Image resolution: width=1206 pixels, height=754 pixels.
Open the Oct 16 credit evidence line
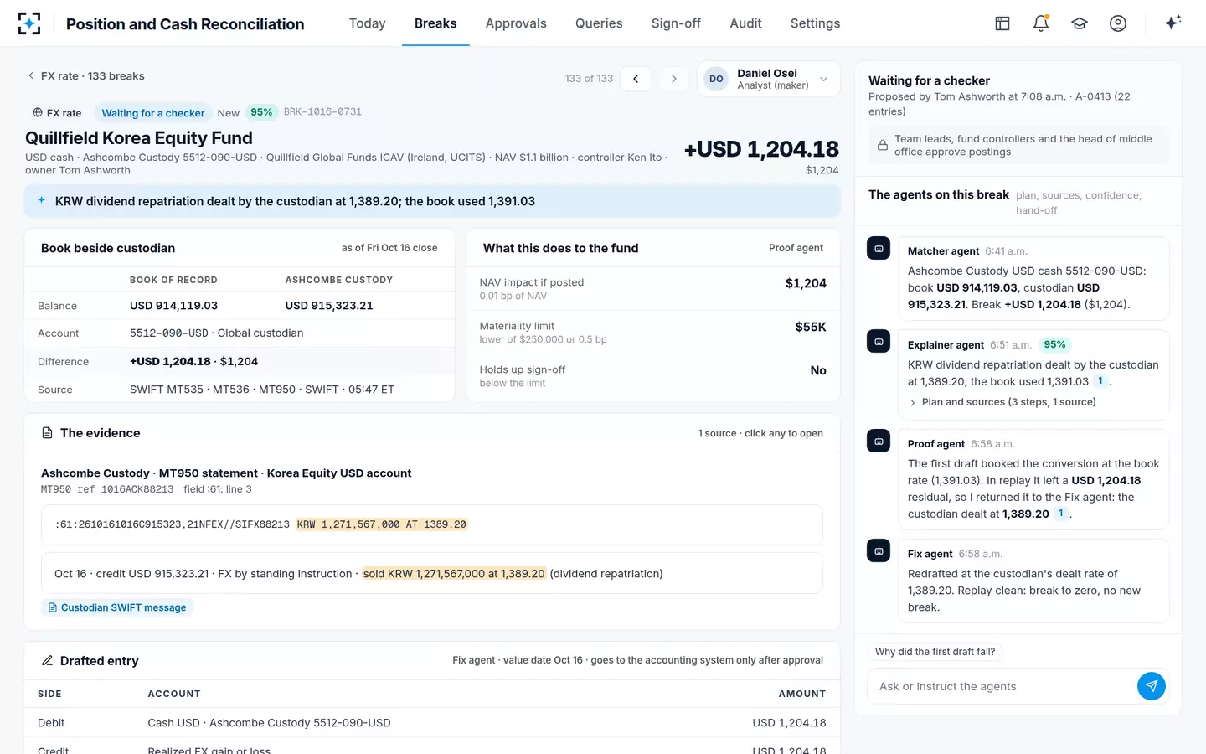432,574
